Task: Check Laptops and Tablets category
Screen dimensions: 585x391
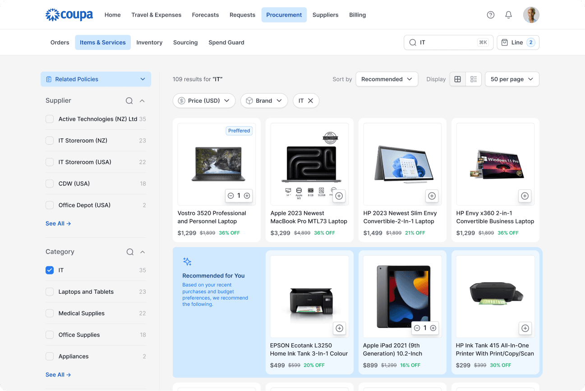Action: [50, 292]
